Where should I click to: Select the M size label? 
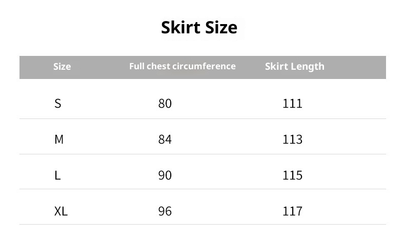59,140
